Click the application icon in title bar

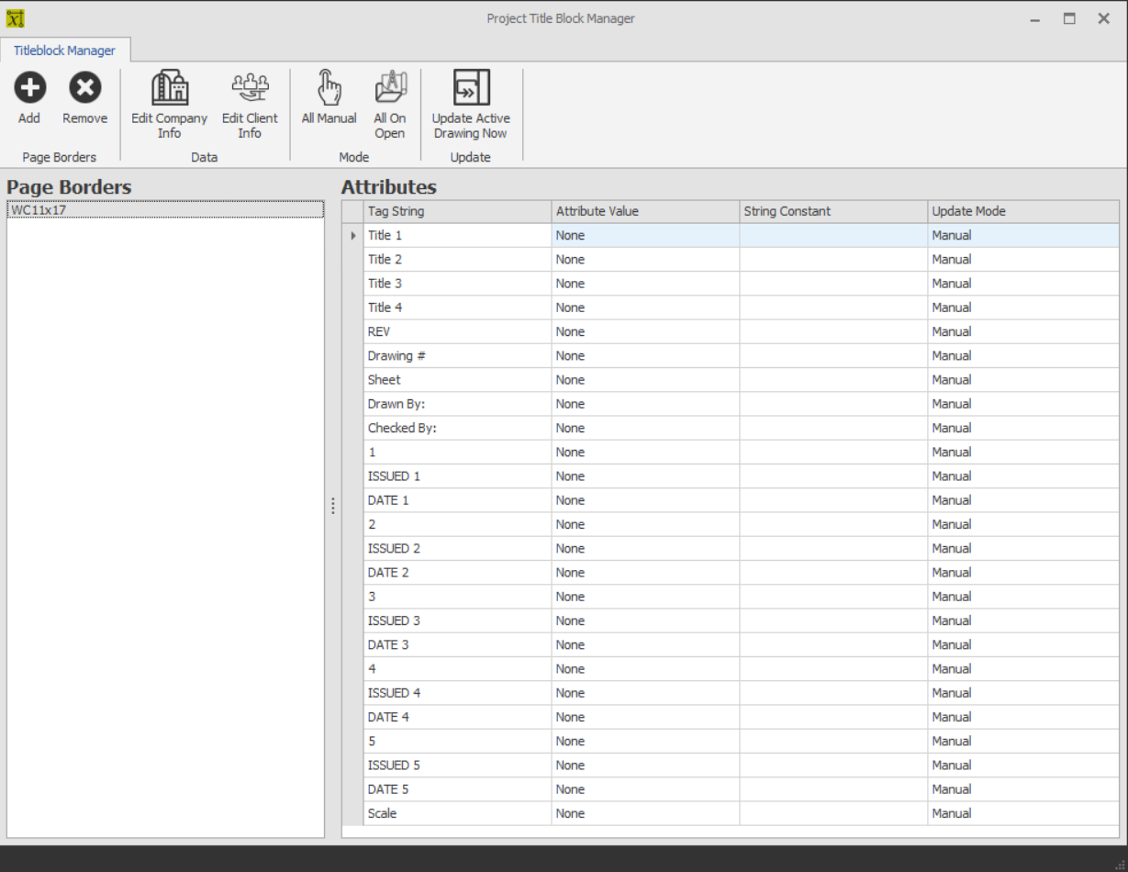point(15,18)
